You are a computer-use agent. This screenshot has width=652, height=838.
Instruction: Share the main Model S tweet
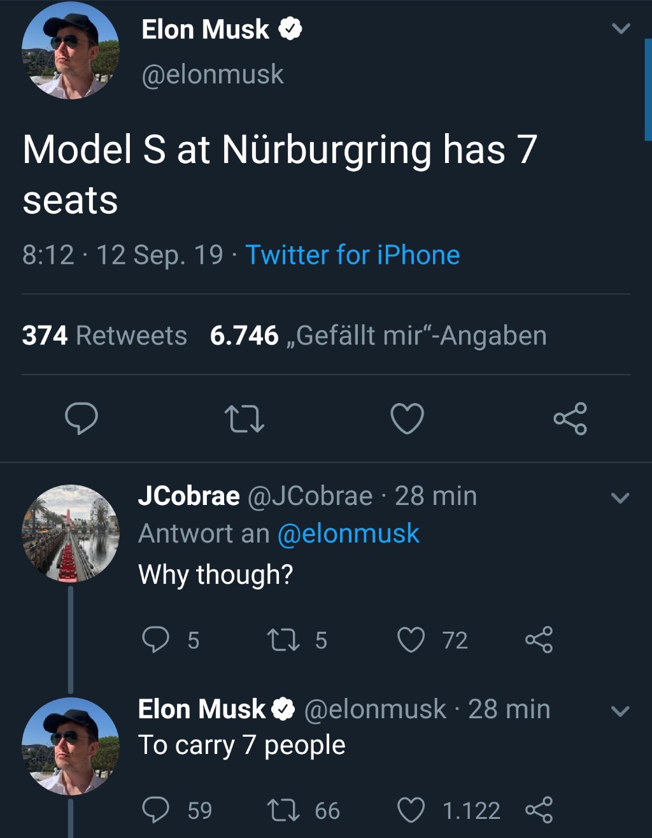click(x=570, y=419)
